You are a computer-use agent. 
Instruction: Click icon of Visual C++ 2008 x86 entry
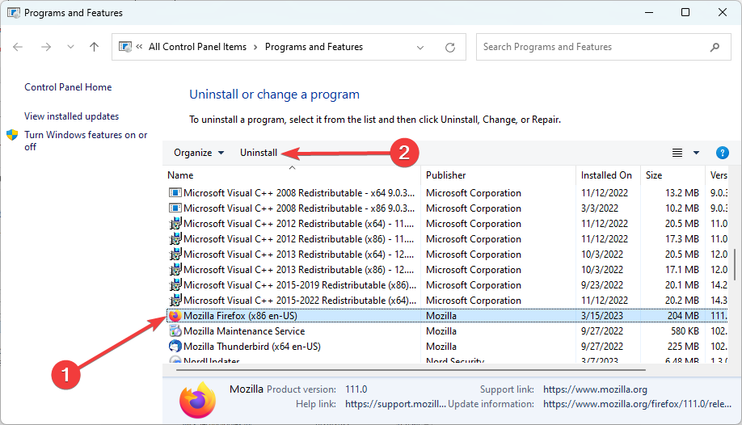(175, 208)
